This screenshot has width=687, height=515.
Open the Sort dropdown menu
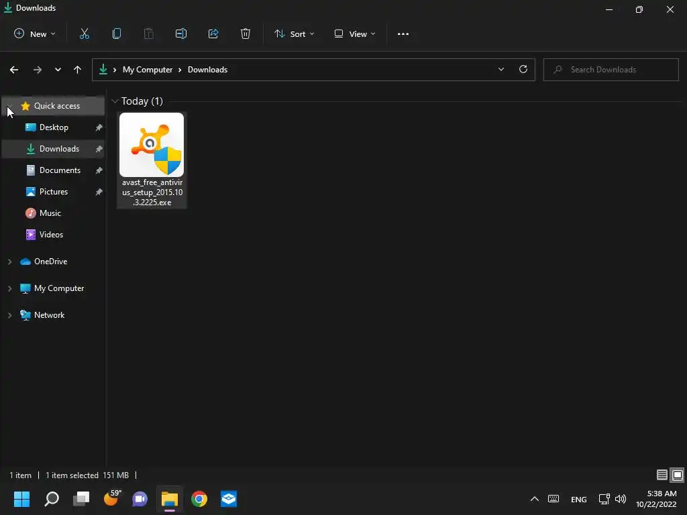pos(294,34)
